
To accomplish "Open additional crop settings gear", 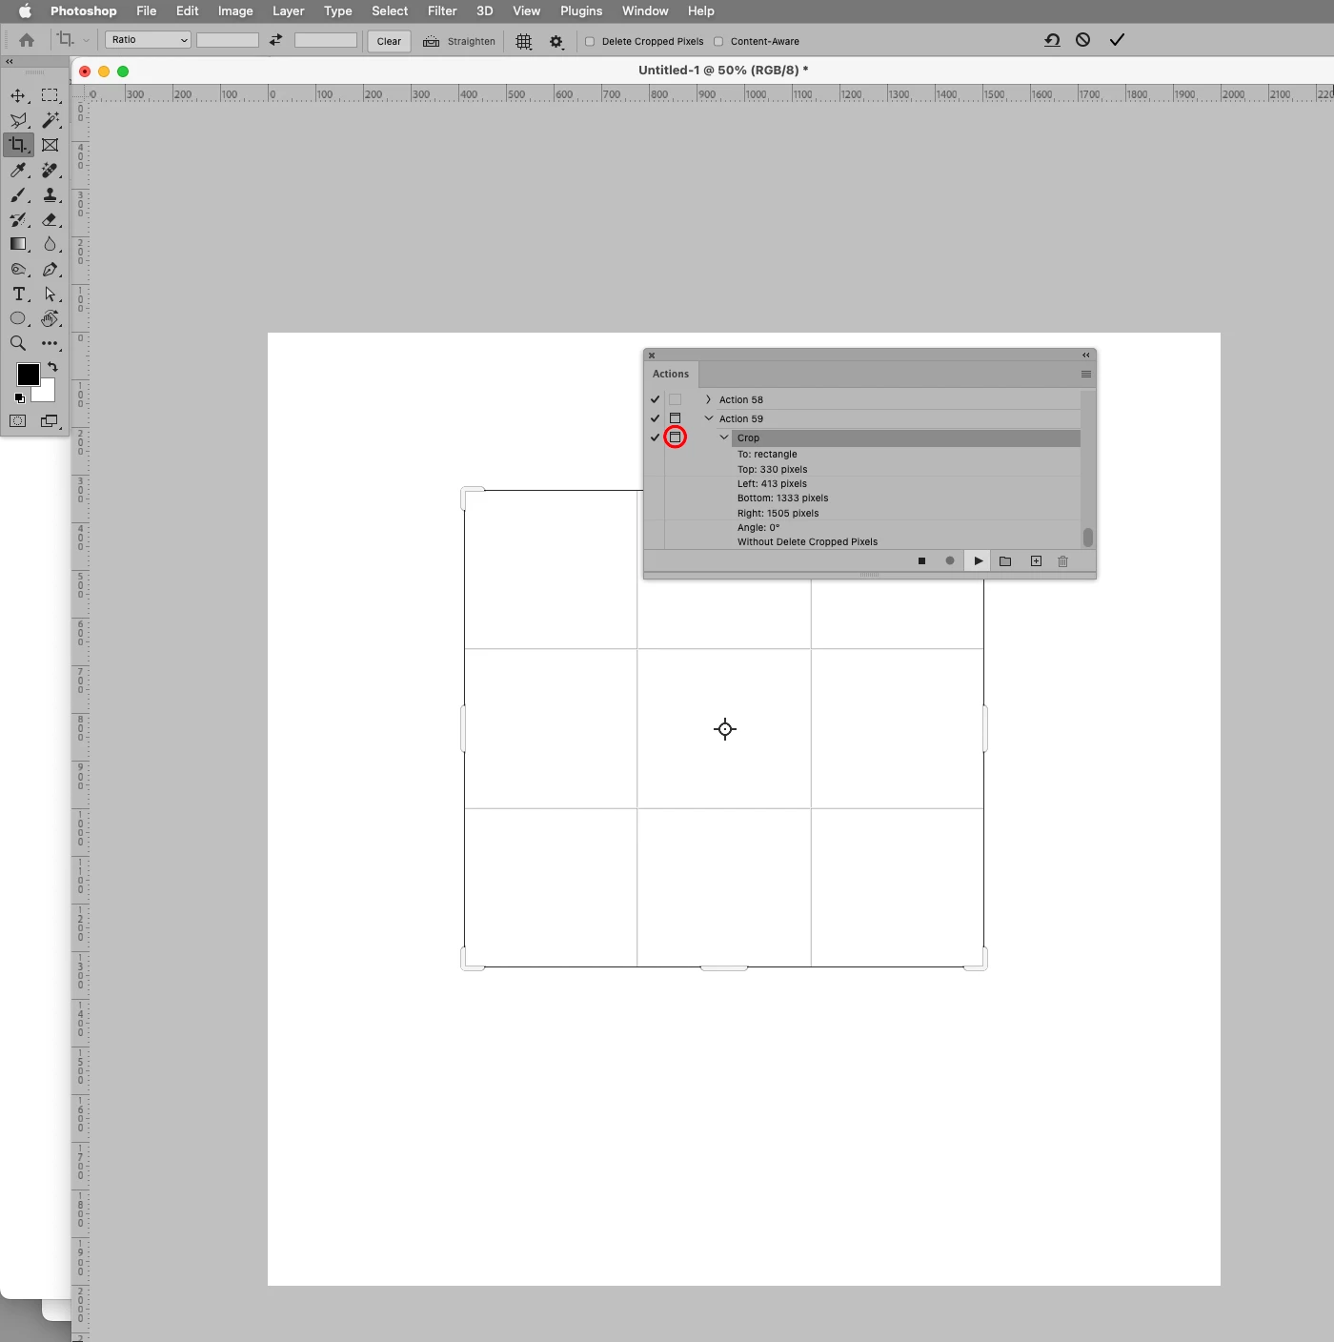I will coord(556,41).
